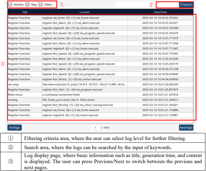
Task: Click timestamp 2025-03-10 14:16:35.763241
Action: 160,18
